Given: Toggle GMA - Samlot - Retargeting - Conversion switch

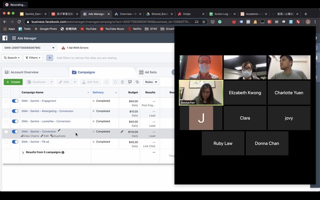Looking at the screenshot, I should (15, 111).
